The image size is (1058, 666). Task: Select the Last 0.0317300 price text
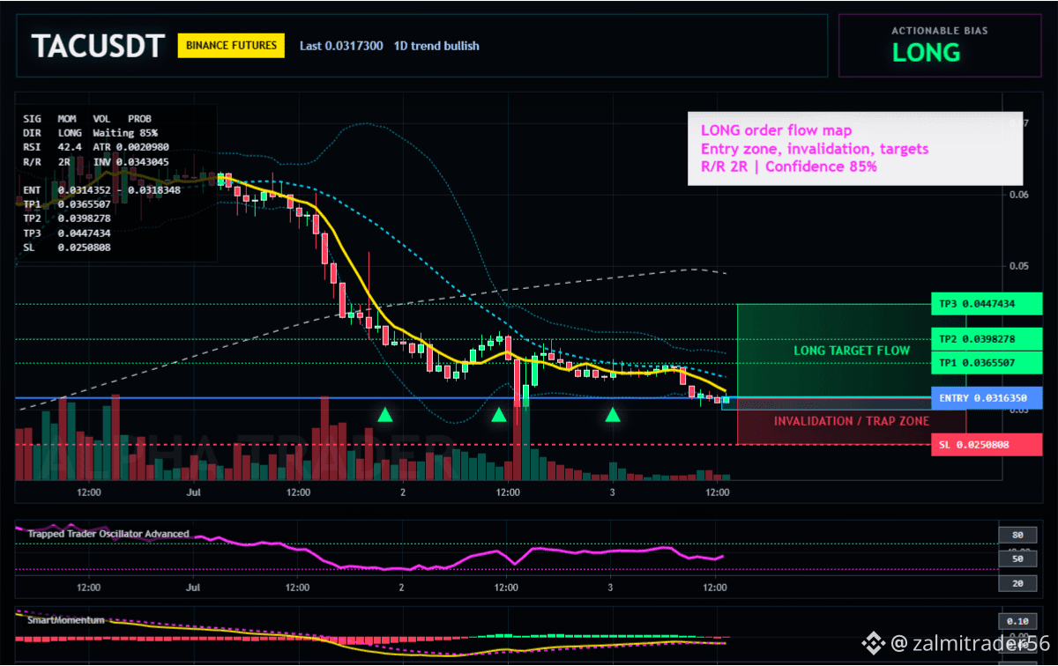point(341,45)
